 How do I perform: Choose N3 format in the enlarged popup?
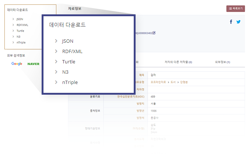click(65, 72)
